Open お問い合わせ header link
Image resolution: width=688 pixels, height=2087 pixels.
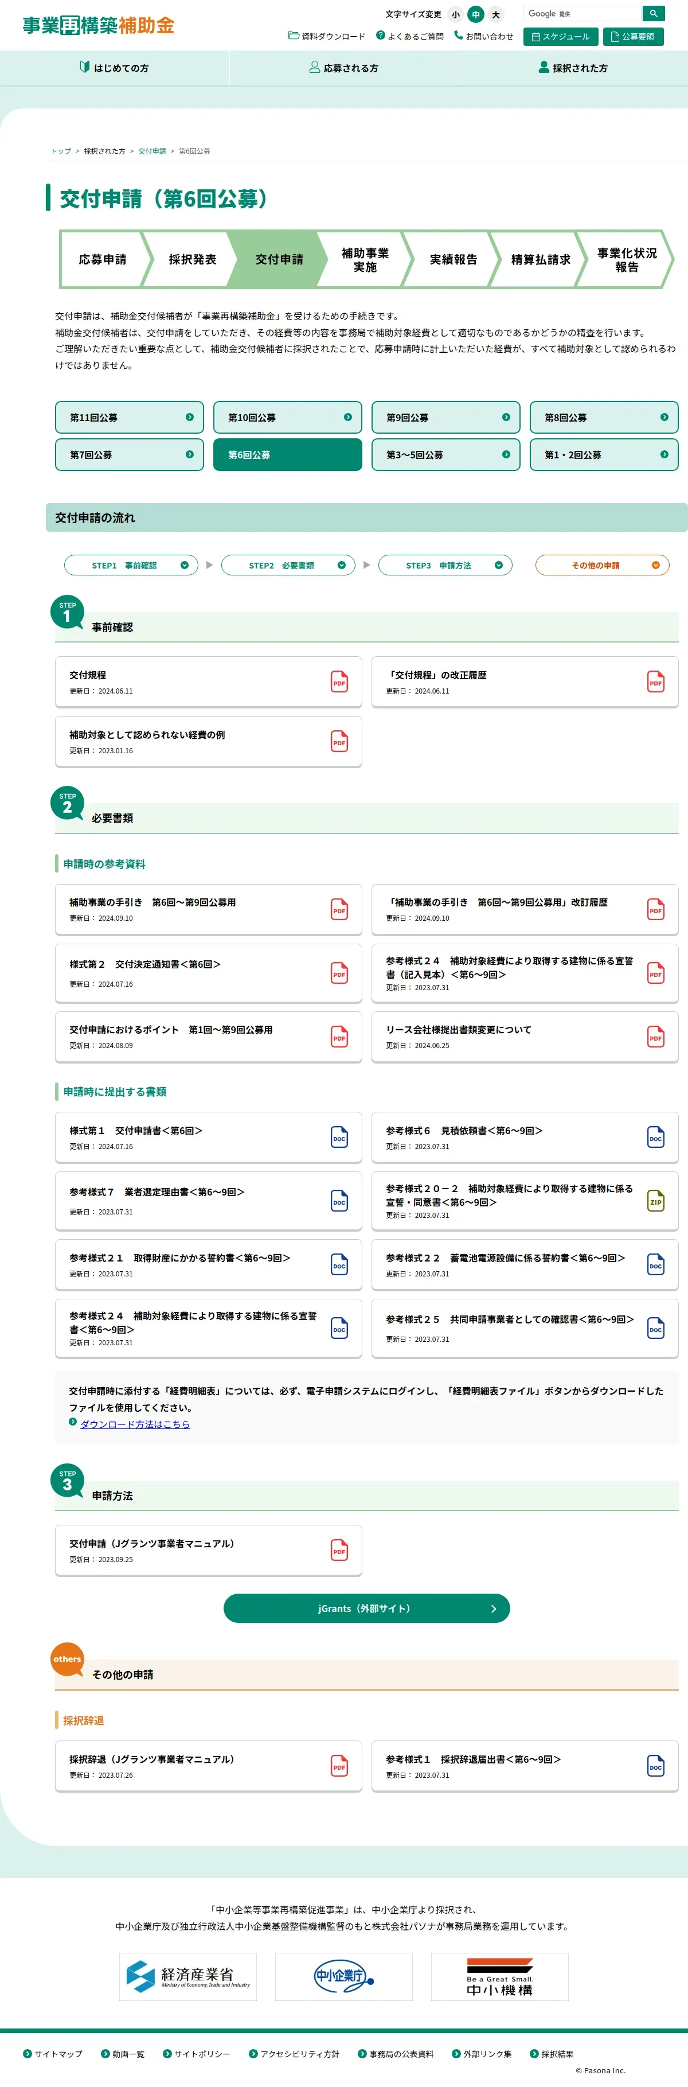pos(483,37)
